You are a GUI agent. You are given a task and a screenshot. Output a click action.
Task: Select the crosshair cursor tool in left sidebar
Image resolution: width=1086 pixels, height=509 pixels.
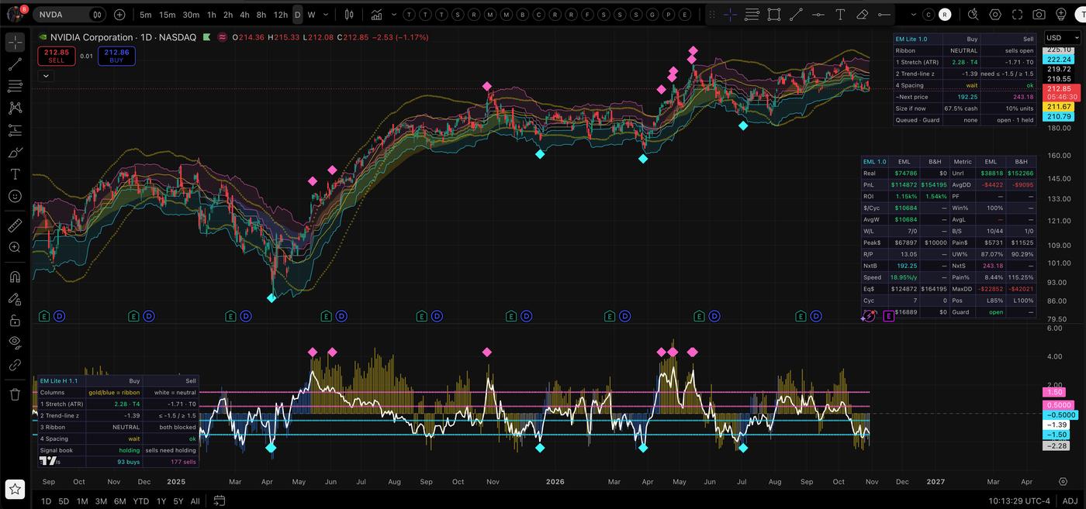click(x=15, y=42)
